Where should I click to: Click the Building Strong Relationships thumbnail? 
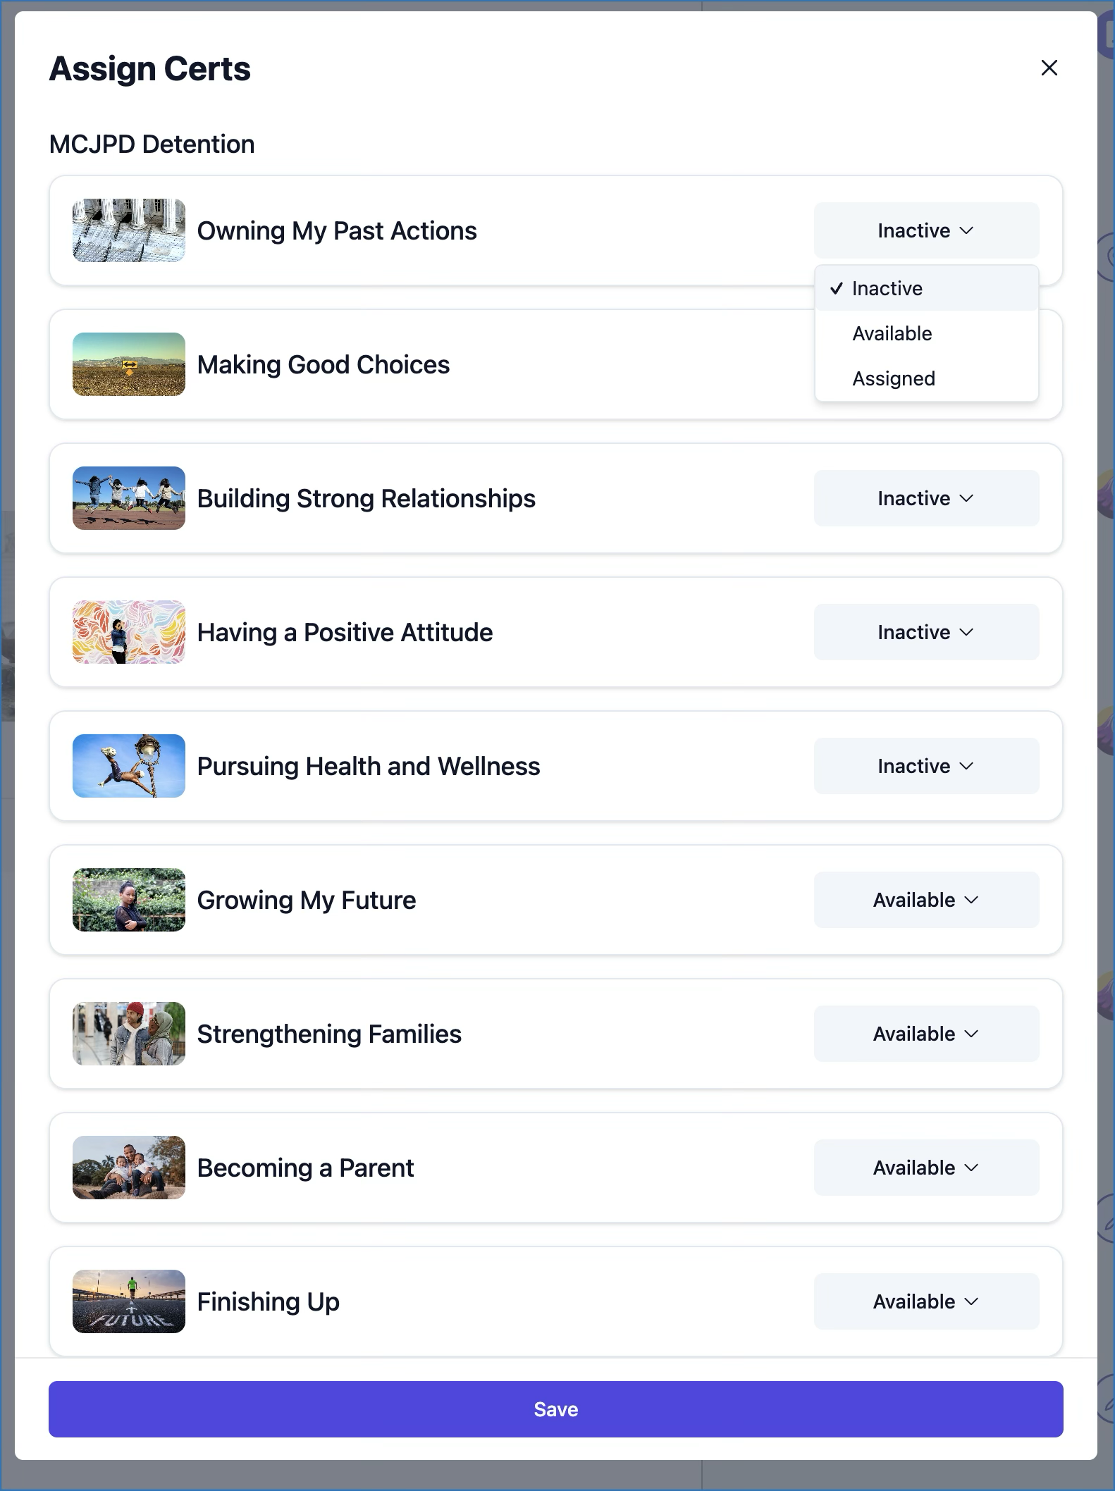point(129,498)
